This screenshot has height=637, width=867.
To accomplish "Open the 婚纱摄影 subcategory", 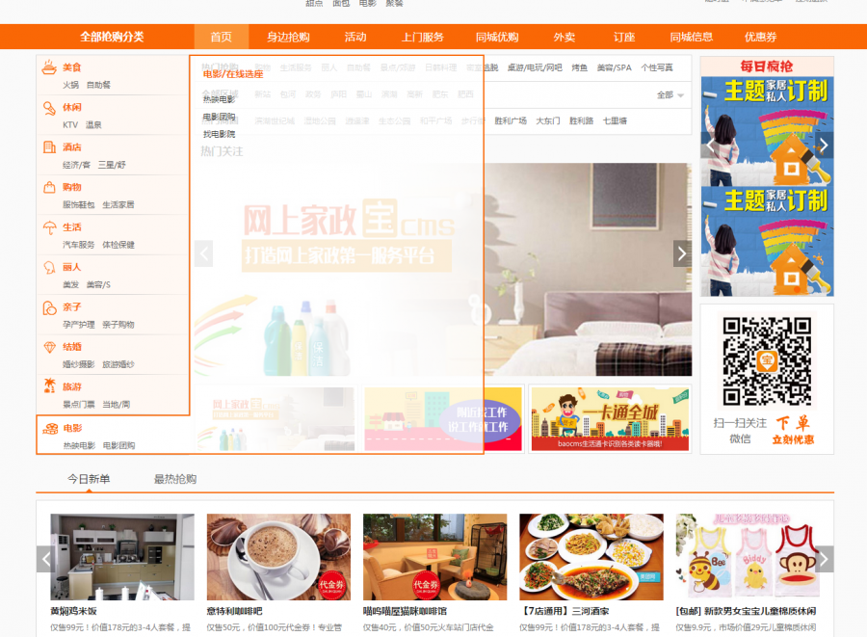I will tap(79, 364).
